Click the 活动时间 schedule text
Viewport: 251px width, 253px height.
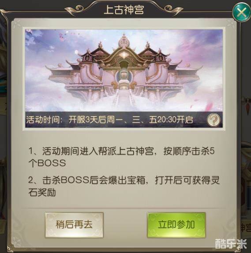[x=109, y=120]
